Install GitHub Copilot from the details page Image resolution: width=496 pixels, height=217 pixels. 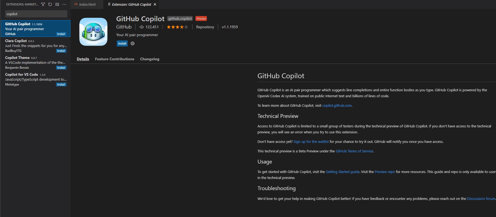122,43
